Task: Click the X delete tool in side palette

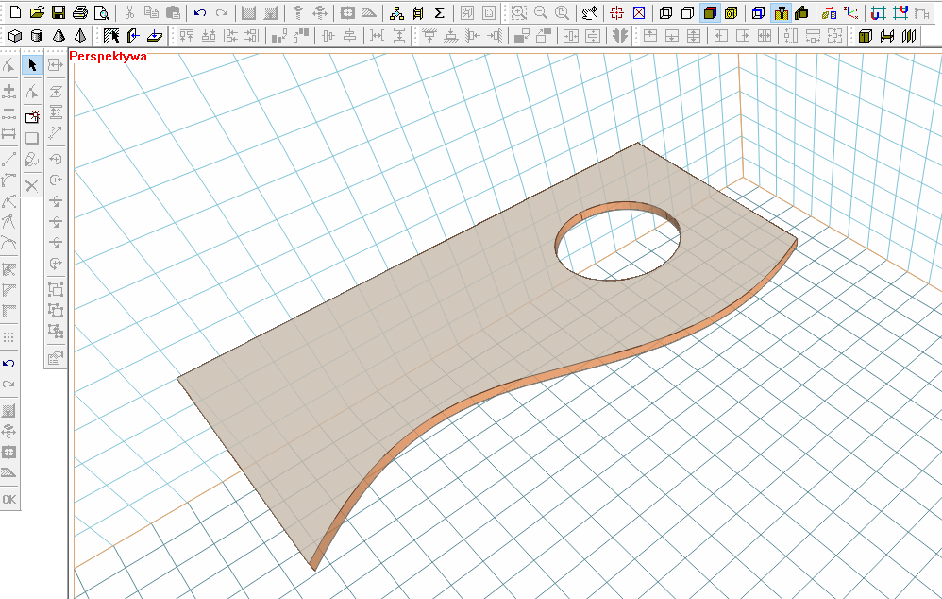Action: coord(32,186)
